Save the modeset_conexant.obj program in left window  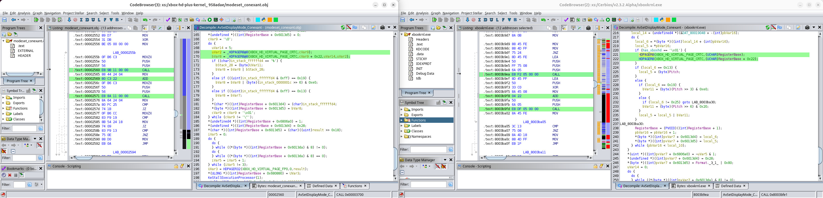pos(4,20)
